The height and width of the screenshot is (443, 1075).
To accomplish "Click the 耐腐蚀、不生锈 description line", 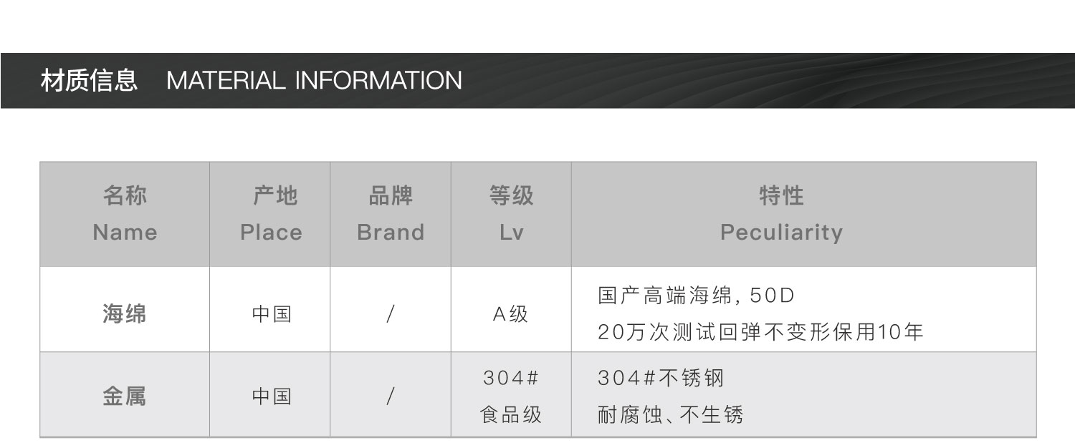I will [x=670, y=414].
